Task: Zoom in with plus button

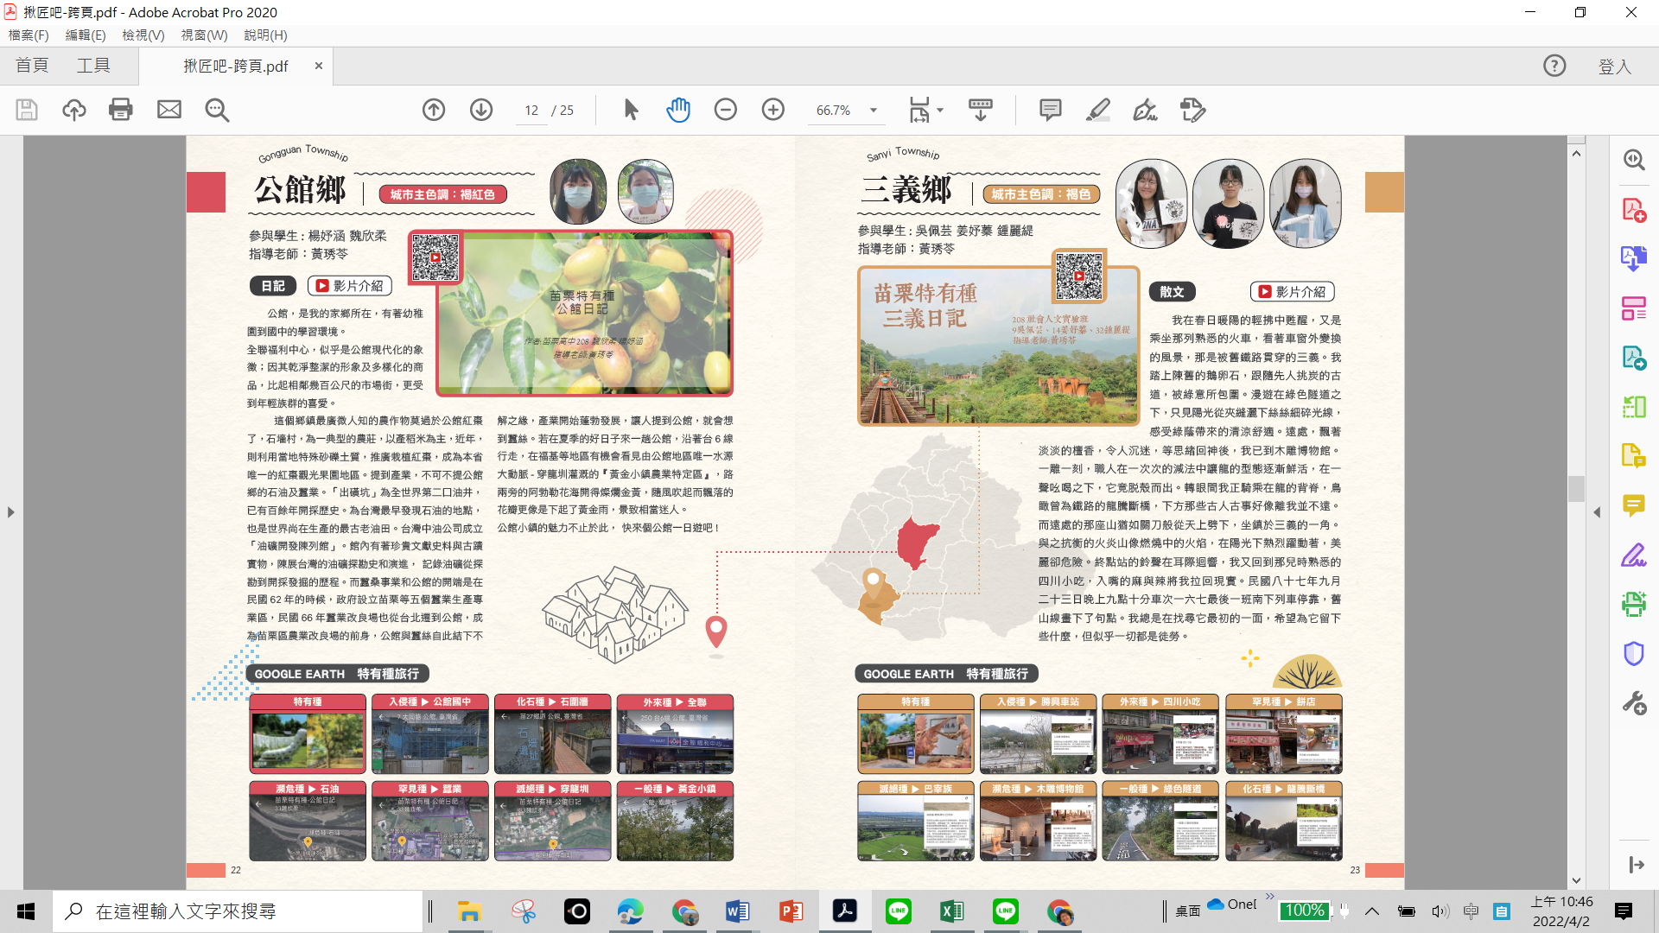Action: 773,110
